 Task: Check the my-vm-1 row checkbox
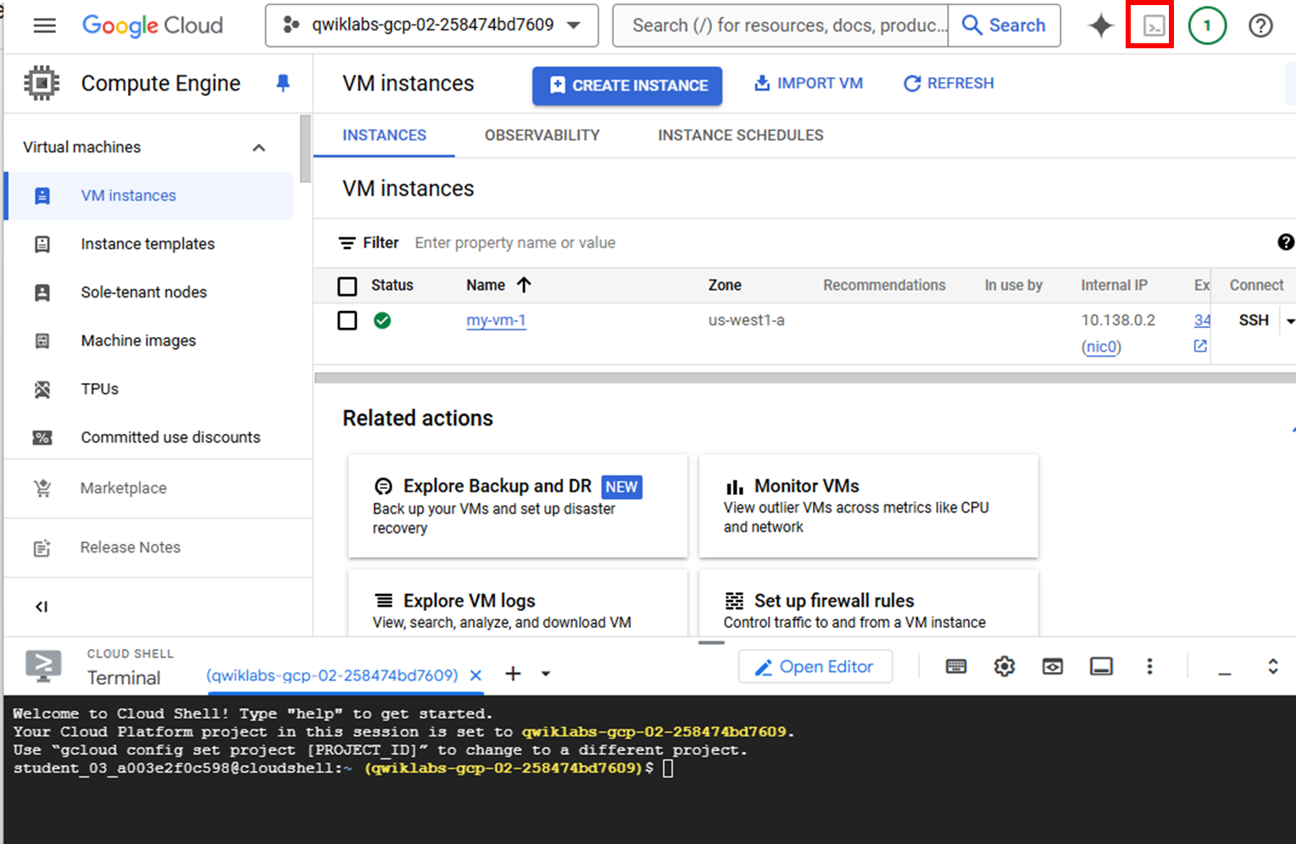pos(348,320)
